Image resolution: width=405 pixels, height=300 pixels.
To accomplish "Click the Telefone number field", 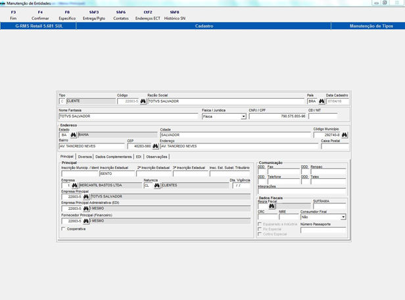I will [283, 182].
